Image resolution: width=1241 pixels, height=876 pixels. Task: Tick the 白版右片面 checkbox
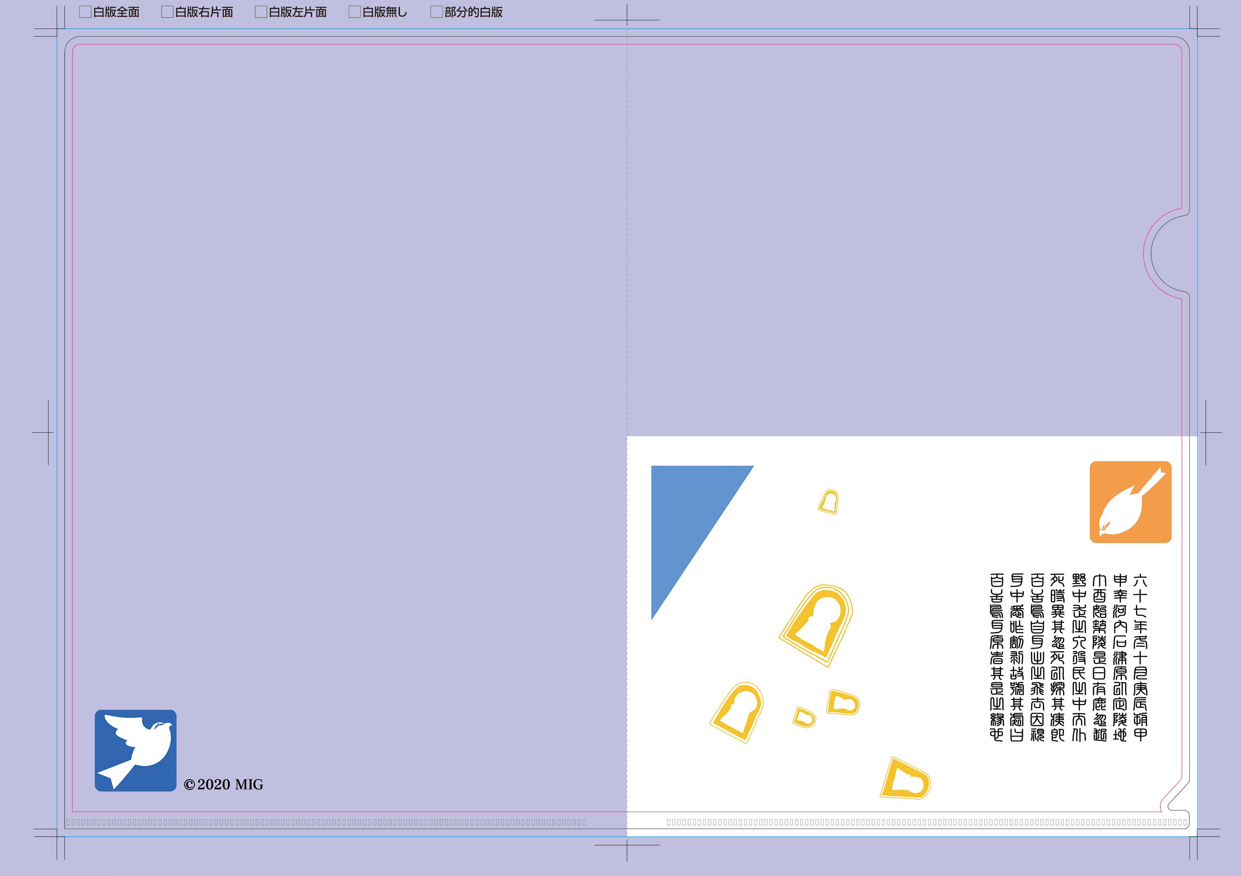[x=168, y=12]
